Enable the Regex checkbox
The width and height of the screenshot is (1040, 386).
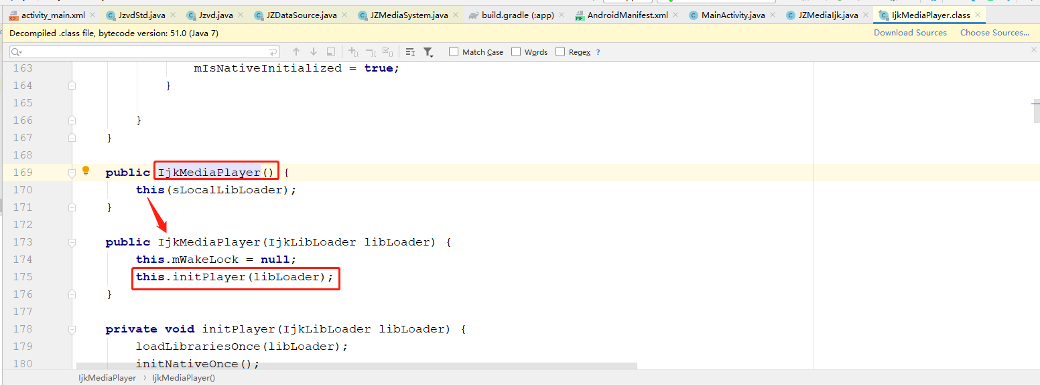point(560,52)
